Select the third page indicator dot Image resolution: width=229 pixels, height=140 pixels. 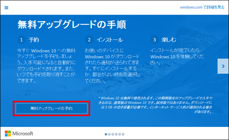click(x=113, y=134)
